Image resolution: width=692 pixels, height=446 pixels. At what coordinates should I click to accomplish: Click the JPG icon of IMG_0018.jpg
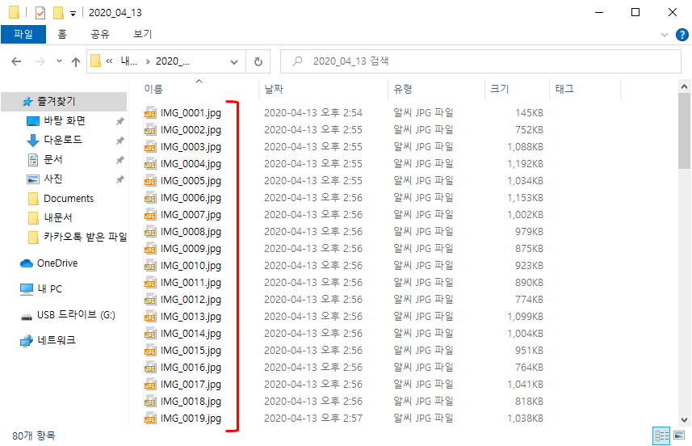pyautogui.click(x=150, y=402)
